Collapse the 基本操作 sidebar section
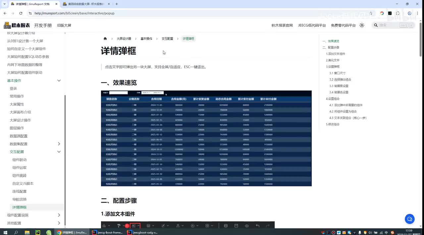 [59, 80]
